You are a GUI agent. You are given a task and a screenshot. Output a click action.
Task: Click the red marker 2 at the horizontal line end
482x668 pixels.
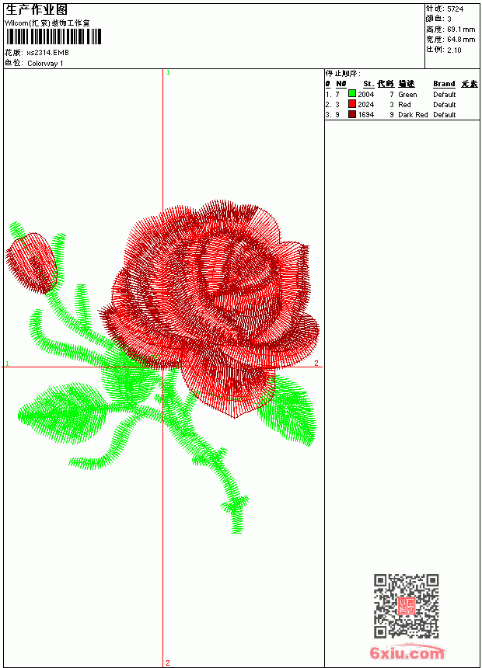[316, 363]
